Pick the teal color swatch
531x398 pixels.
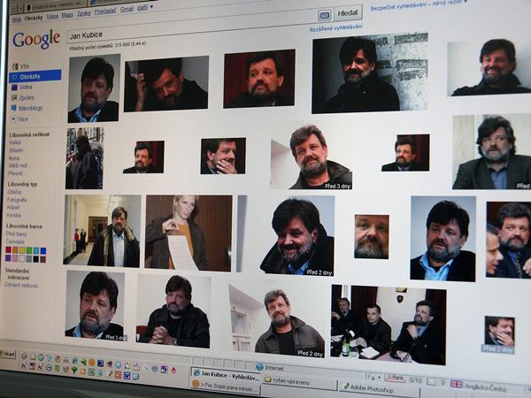[x=36, y=251]
